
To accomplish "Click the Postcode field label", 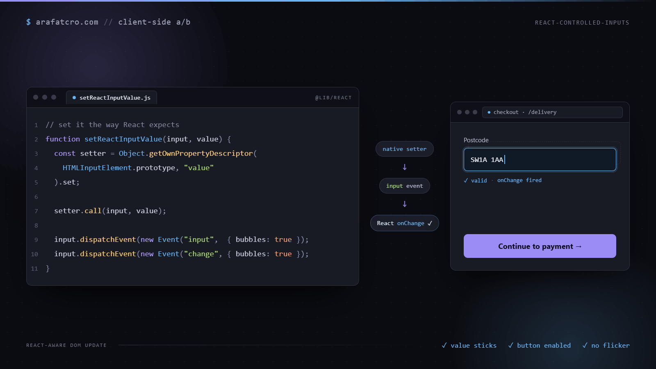I will pos(476,140).
